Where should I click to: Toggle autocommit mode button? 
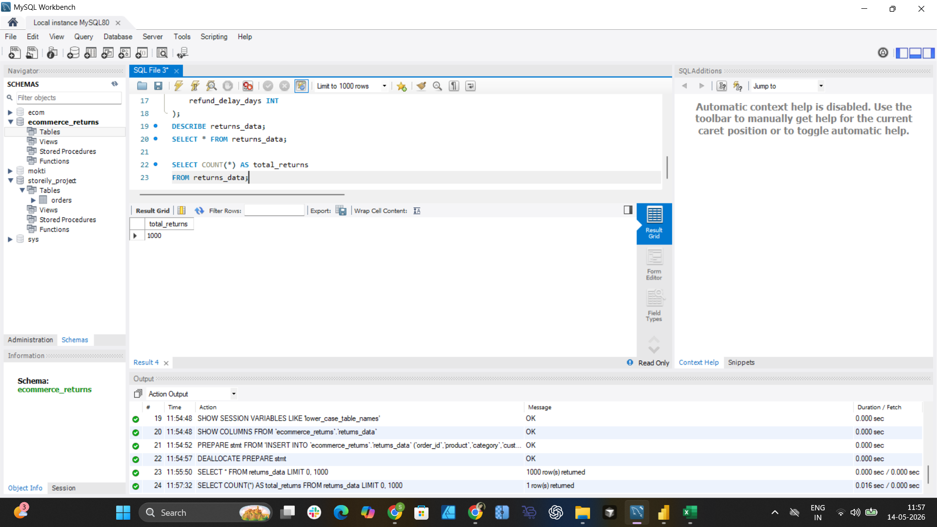pyautogui.click(x=301, y=86)
